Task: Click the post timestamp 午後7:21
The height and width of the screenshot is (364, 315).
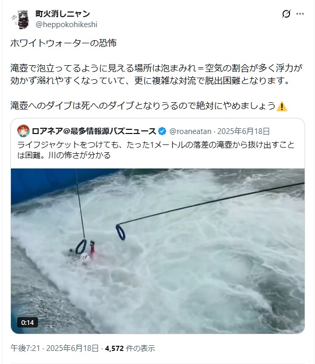Action: pyautogui.click(x=25, y=348)
